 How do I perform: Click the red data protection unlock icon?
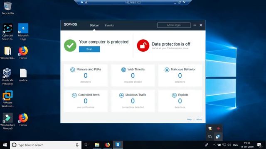[x=143, y=46]
